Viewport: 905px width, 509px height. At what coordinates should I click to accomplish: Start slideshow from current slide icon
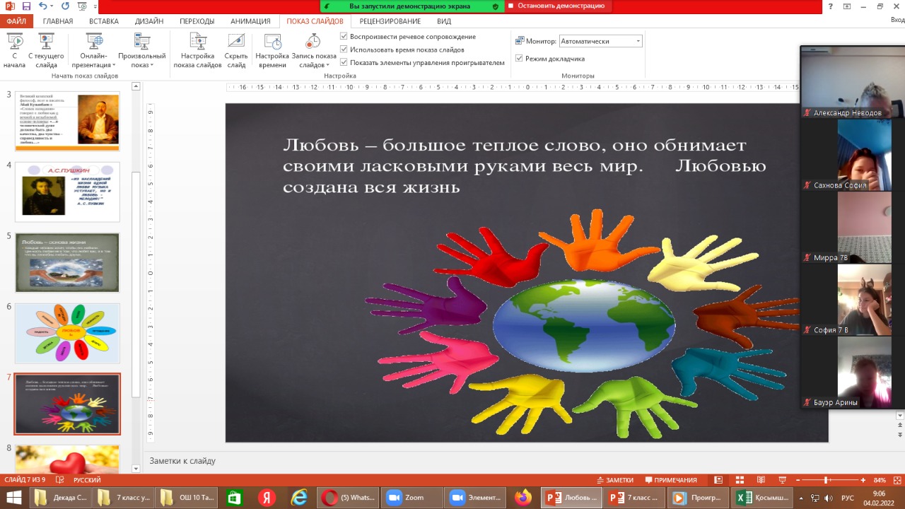tap(46, 42)
